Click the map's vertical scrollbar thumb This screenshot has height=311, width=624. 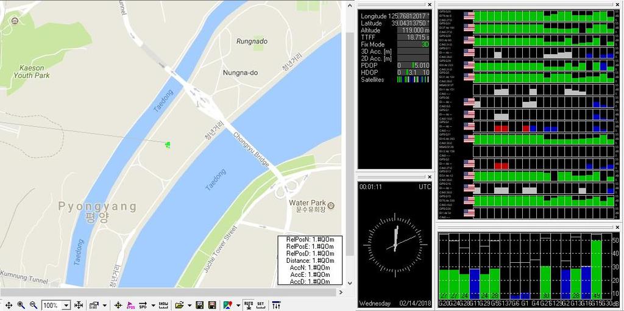click(x=350, y=144)
